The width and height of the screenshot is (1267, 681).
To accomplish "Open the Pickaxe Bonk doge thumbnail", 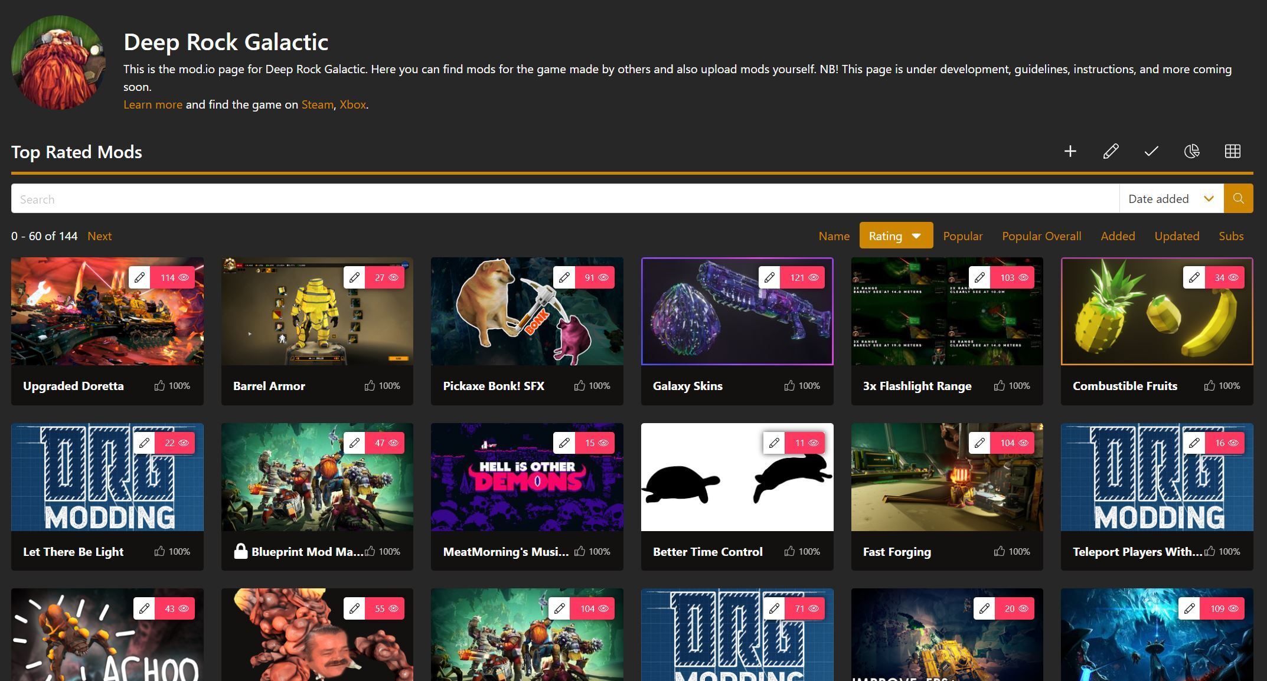I will [527, 311].
